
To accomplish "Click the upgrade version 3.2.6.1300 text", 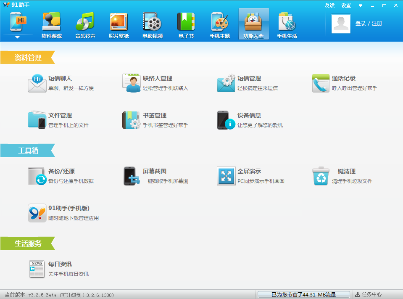I will (87, 295).
